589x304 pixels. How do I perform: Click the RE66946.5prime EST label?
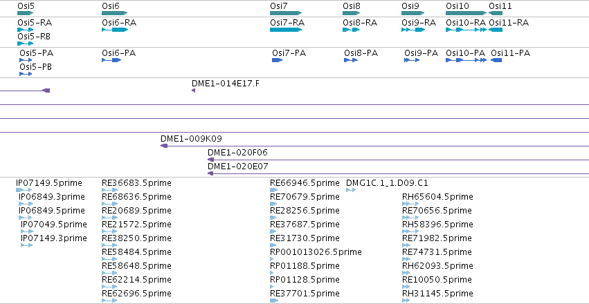(x=305, y=183)
